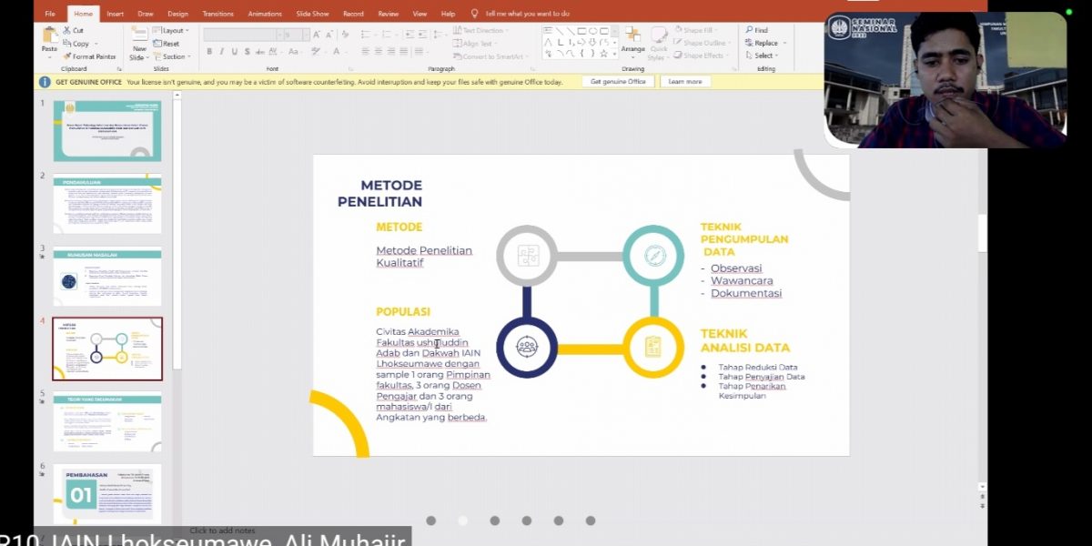Open the File menu
The height and width of the screenshot is (546, 1092).
[x=50, y=14]
